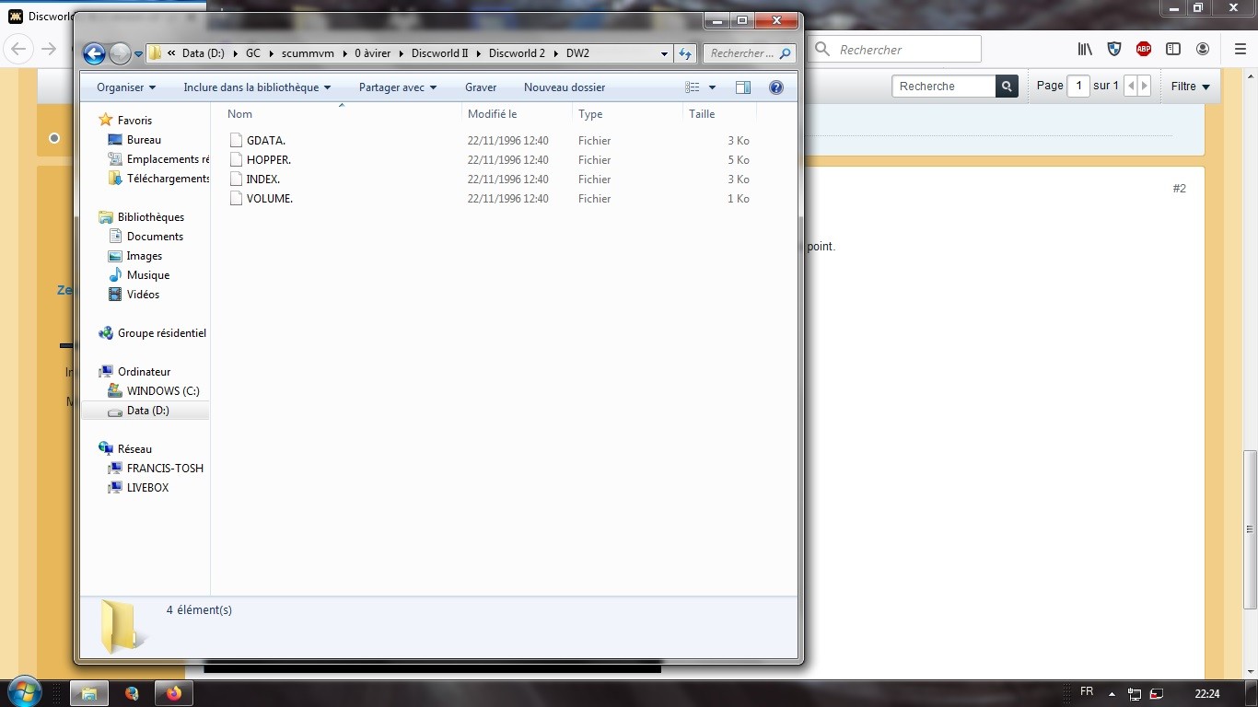Go back in the Explorer window
The width and height of the screenshot is (1258, 707).
pyautogui.click(x=94, y=53)
